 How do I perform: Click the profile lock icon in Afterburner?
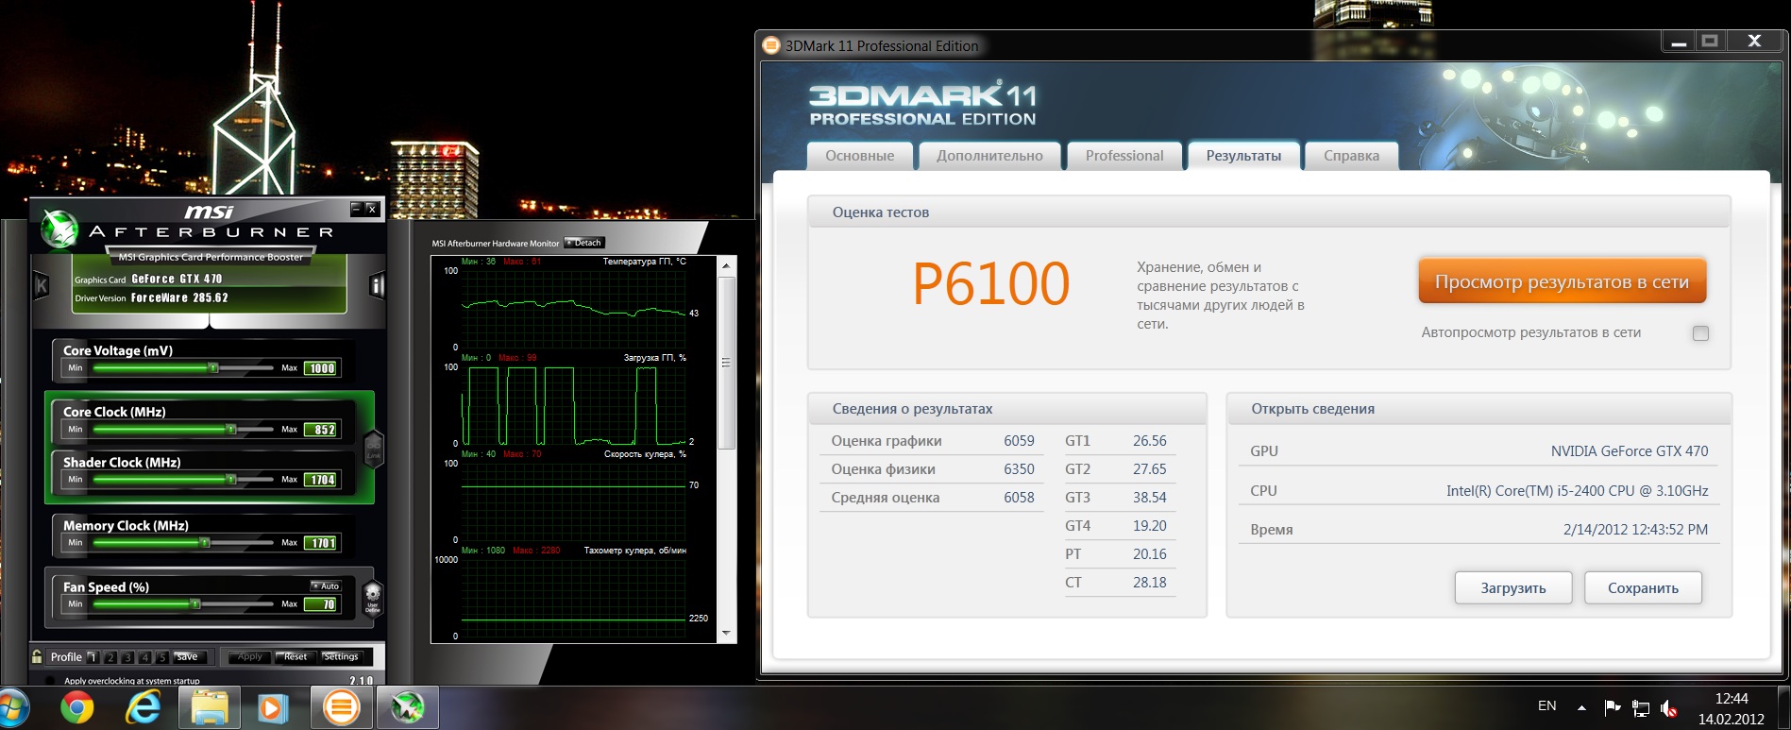click(37, 656)
